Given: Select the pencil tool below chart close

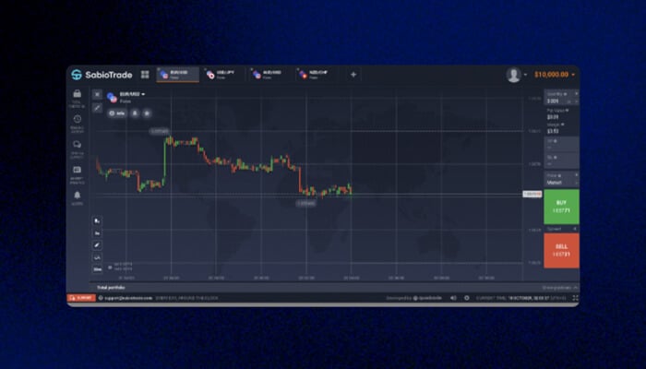Looking at the screenshot, I should point(97,108).
